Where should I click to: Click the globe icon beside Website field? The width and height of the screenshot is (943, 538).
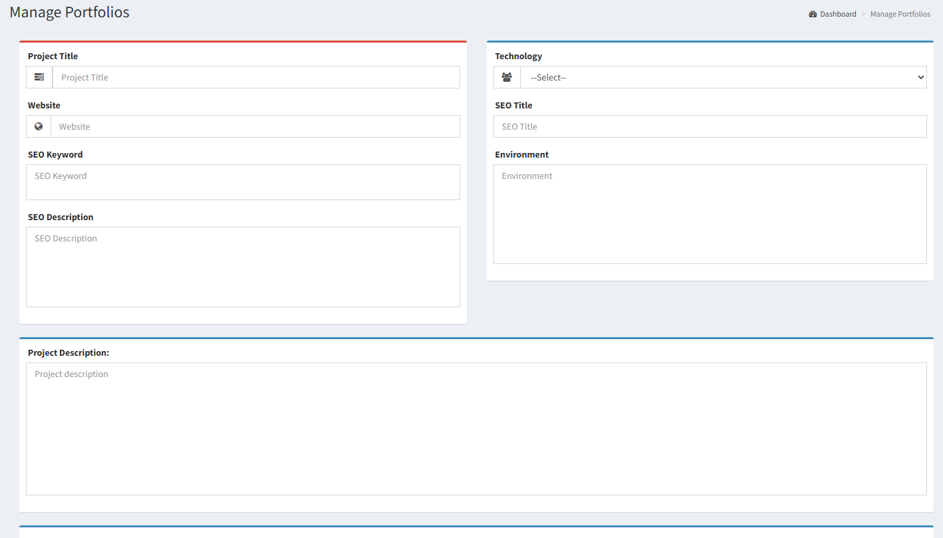pyautogui.click(x=39, y=126)
